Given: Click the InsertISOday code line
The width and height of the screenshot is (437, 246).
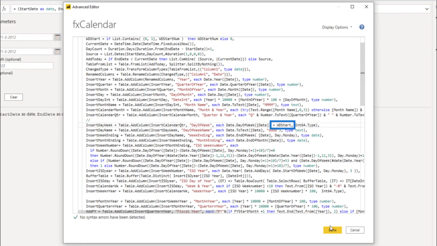Looking at the screenshot, I should click(x=225, y=181).
